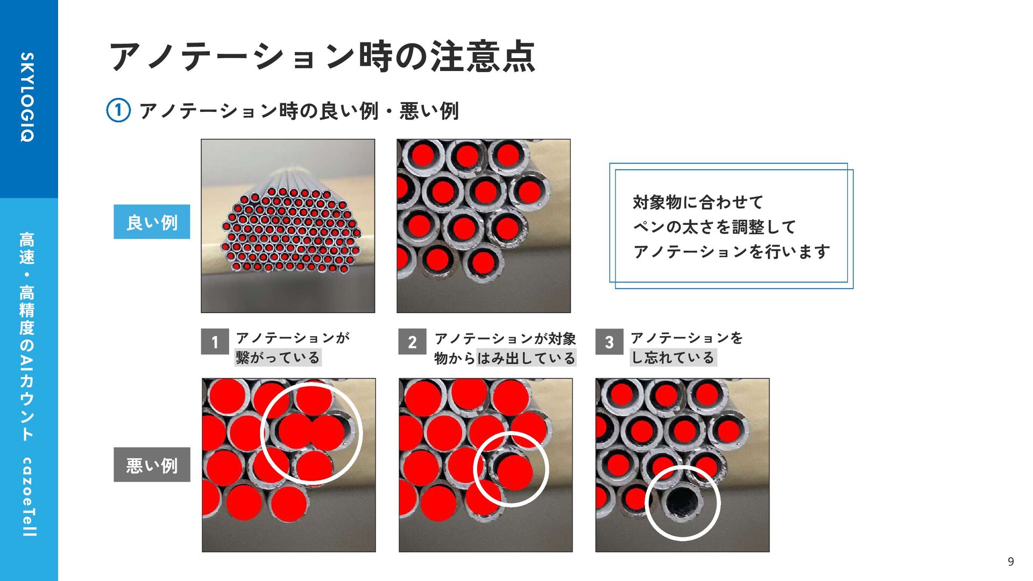Click the cazoeTell sidebar text
This screenshot has height=581, width=1033.
27,497
